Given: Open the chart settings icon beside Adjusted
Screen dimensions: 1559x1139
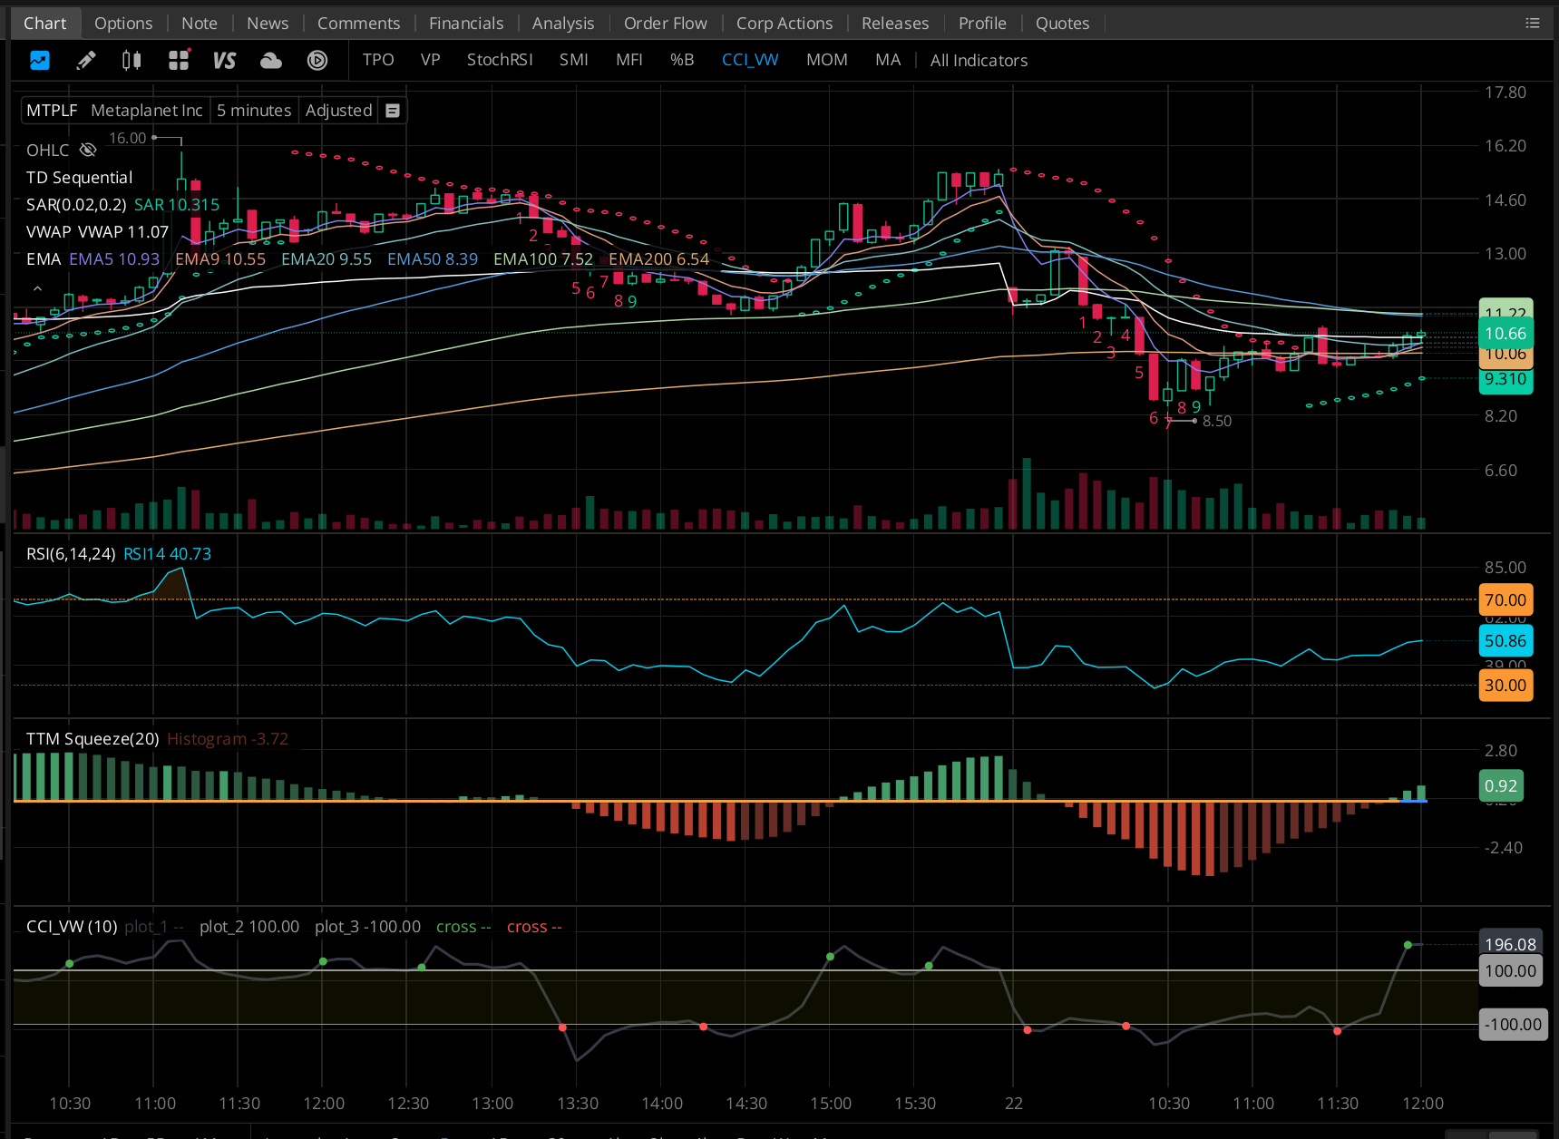Looking at the screenshot, I should click(393, 111).
